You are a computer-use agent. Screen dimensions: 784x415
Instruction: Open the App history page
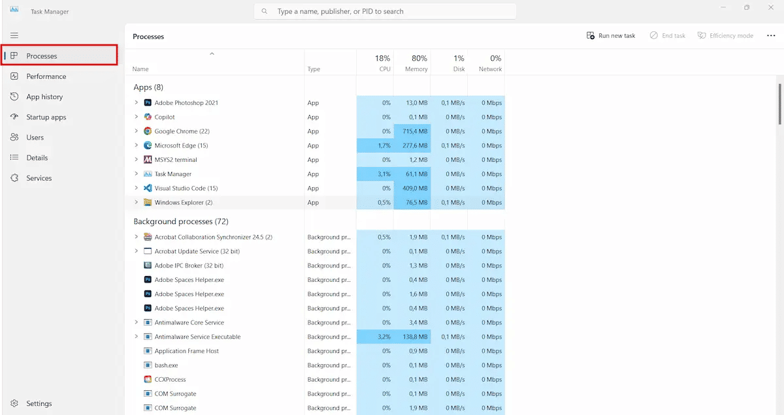pos(60,97)
